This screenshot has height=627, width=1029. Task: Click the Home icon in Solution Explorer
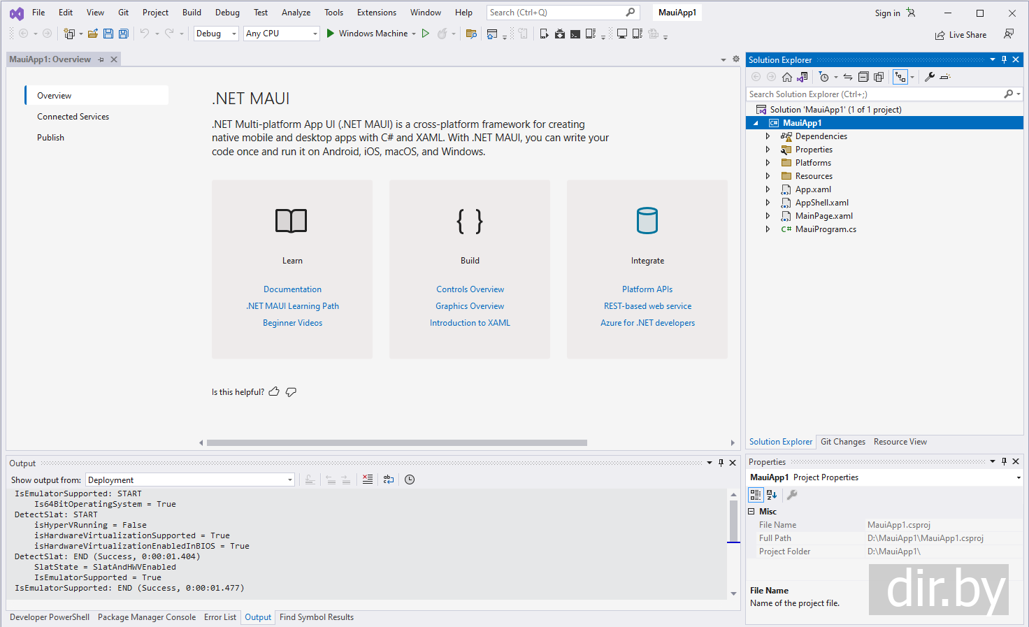click(x=787, y=77)
